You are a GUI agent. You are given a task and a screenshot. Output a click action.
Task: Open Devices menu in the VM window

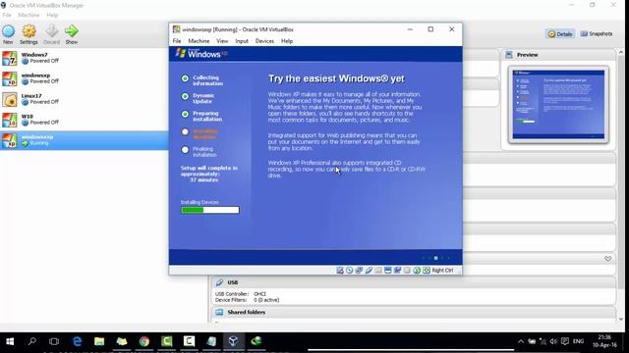pos(264,41)
